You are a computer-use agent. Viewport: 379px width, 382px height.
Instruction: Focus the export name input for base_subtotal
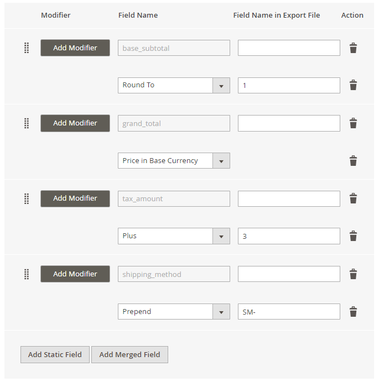click(x=289, y=48)
